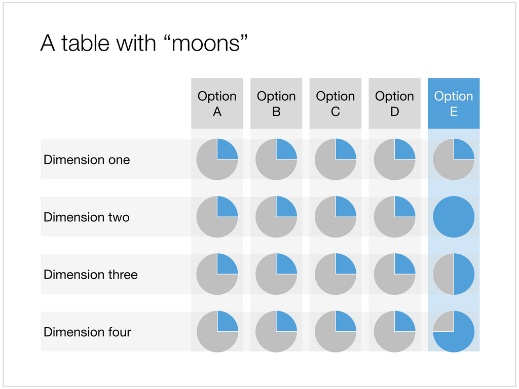Select the quarter moon for Option E Dimension one
This screenshot has width=519, height=389.
[454, 159]
